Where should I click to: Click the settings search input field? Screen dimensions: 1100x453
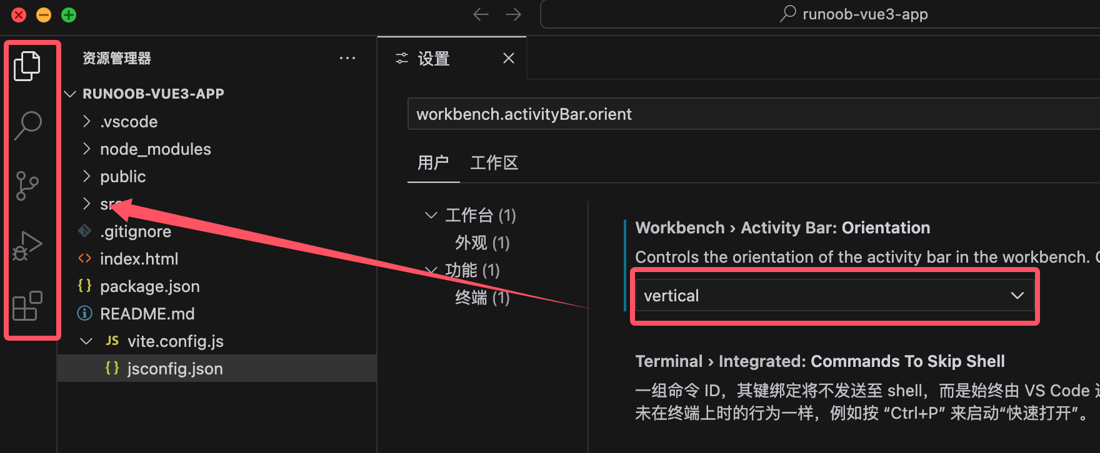pyautogui.click(x=750, y=114)
